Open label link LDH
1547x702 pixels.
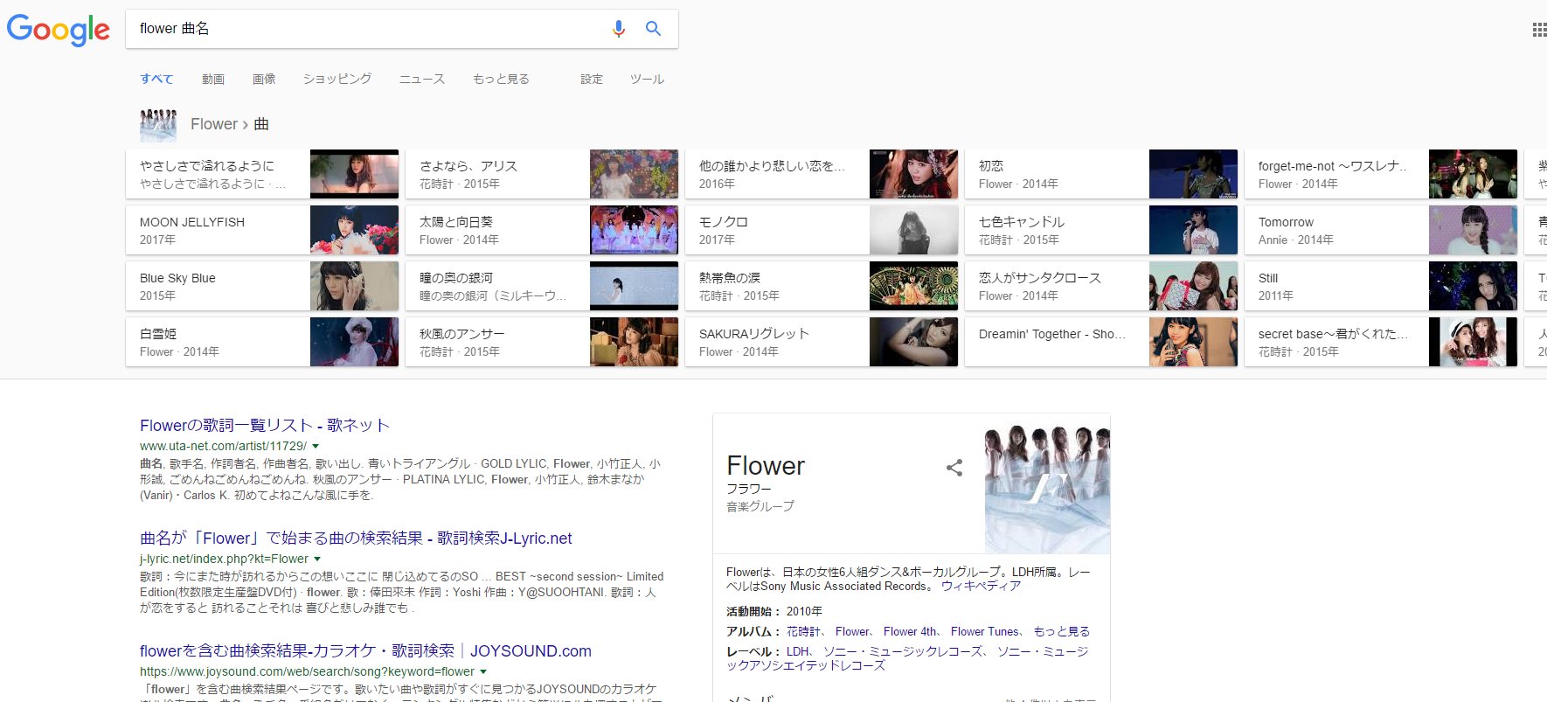coord(798,651)
